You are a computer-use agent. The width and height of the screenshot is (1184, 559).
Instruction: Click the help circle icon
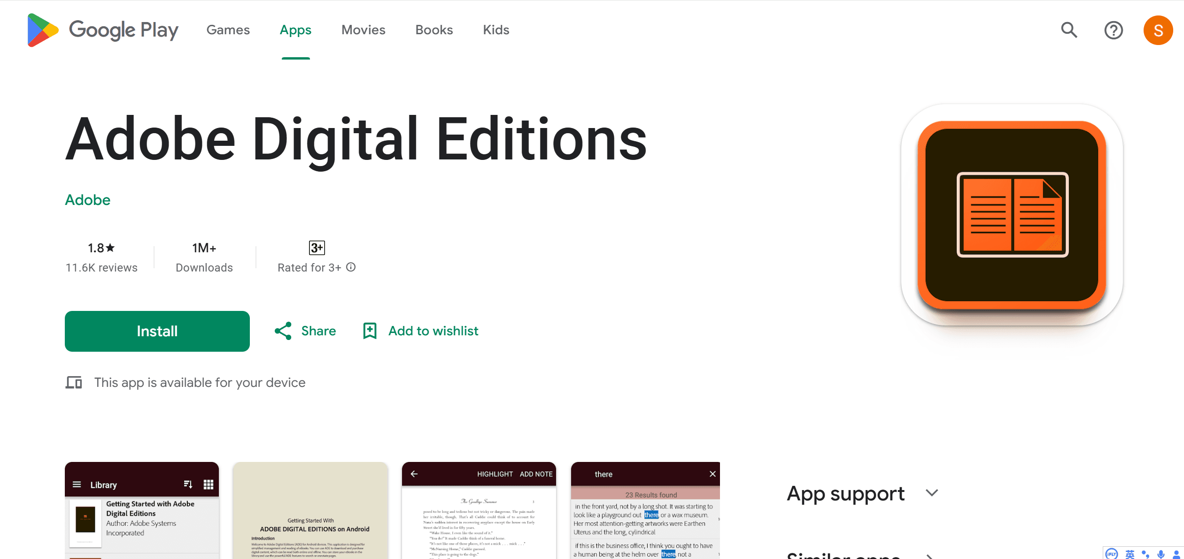click(1114, 30)
